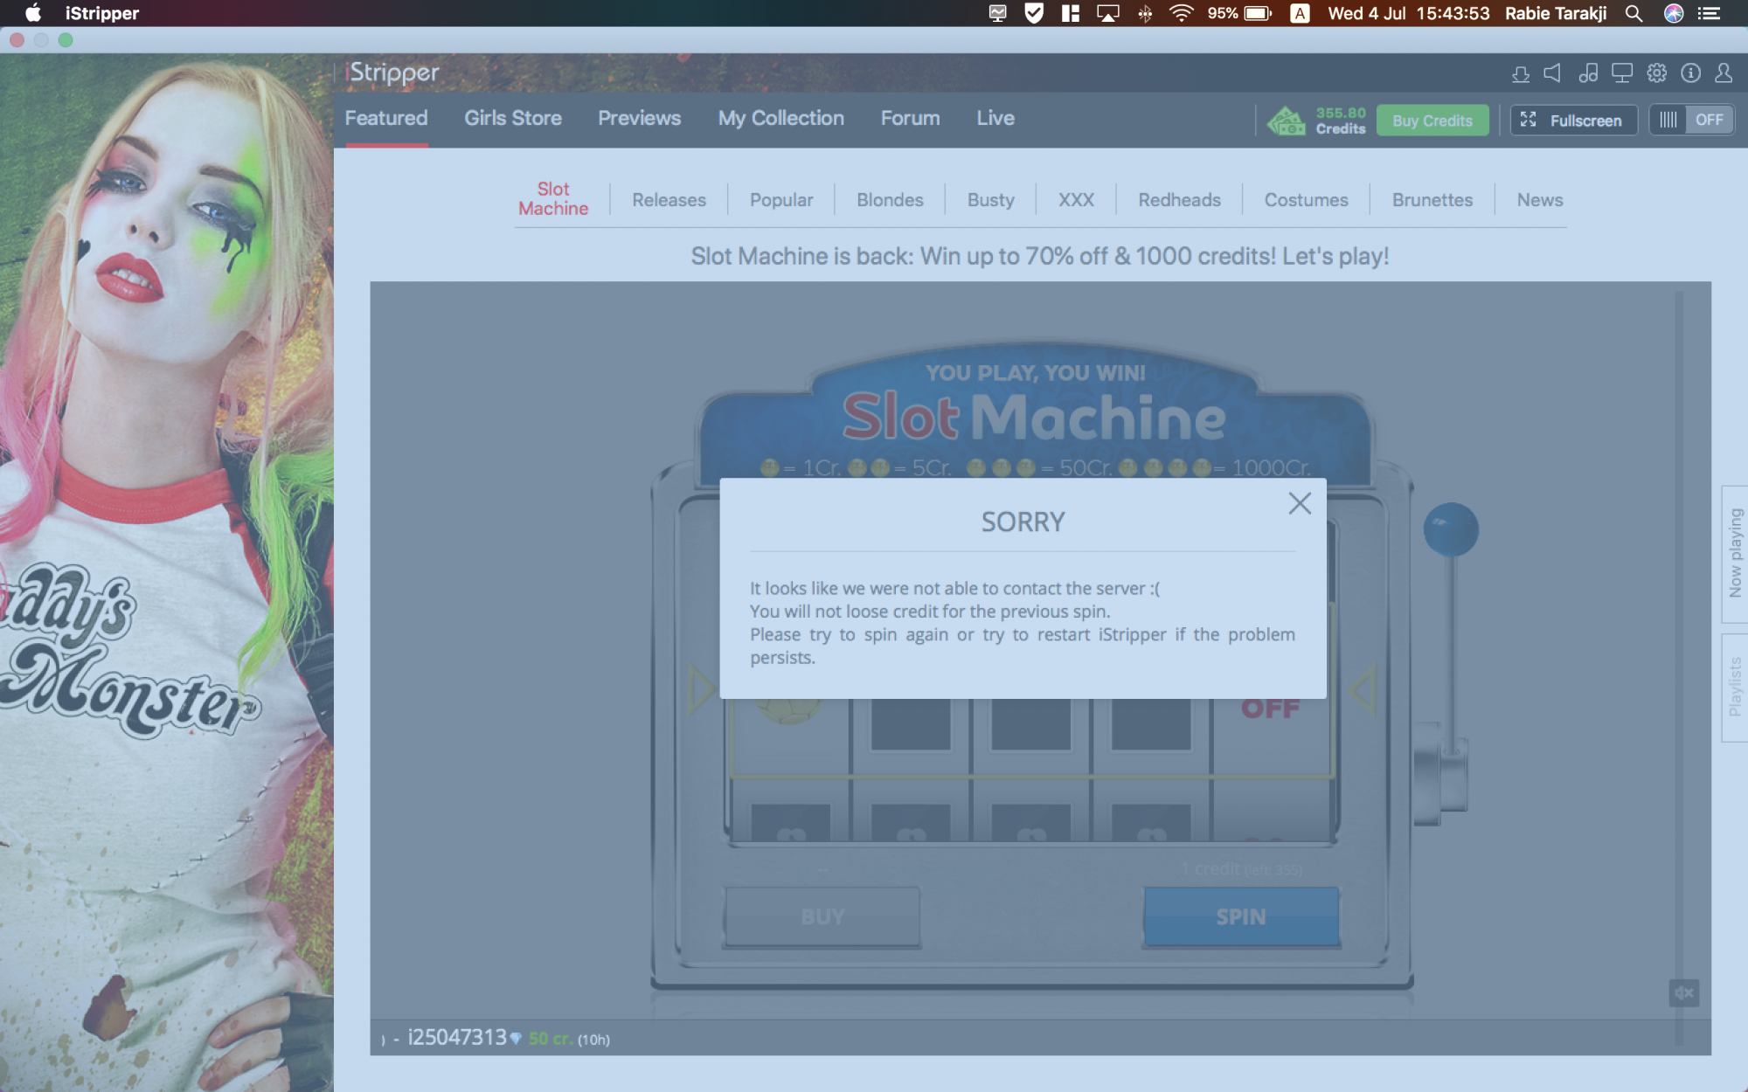Close the SORRY error dialog

point(1300,503)
